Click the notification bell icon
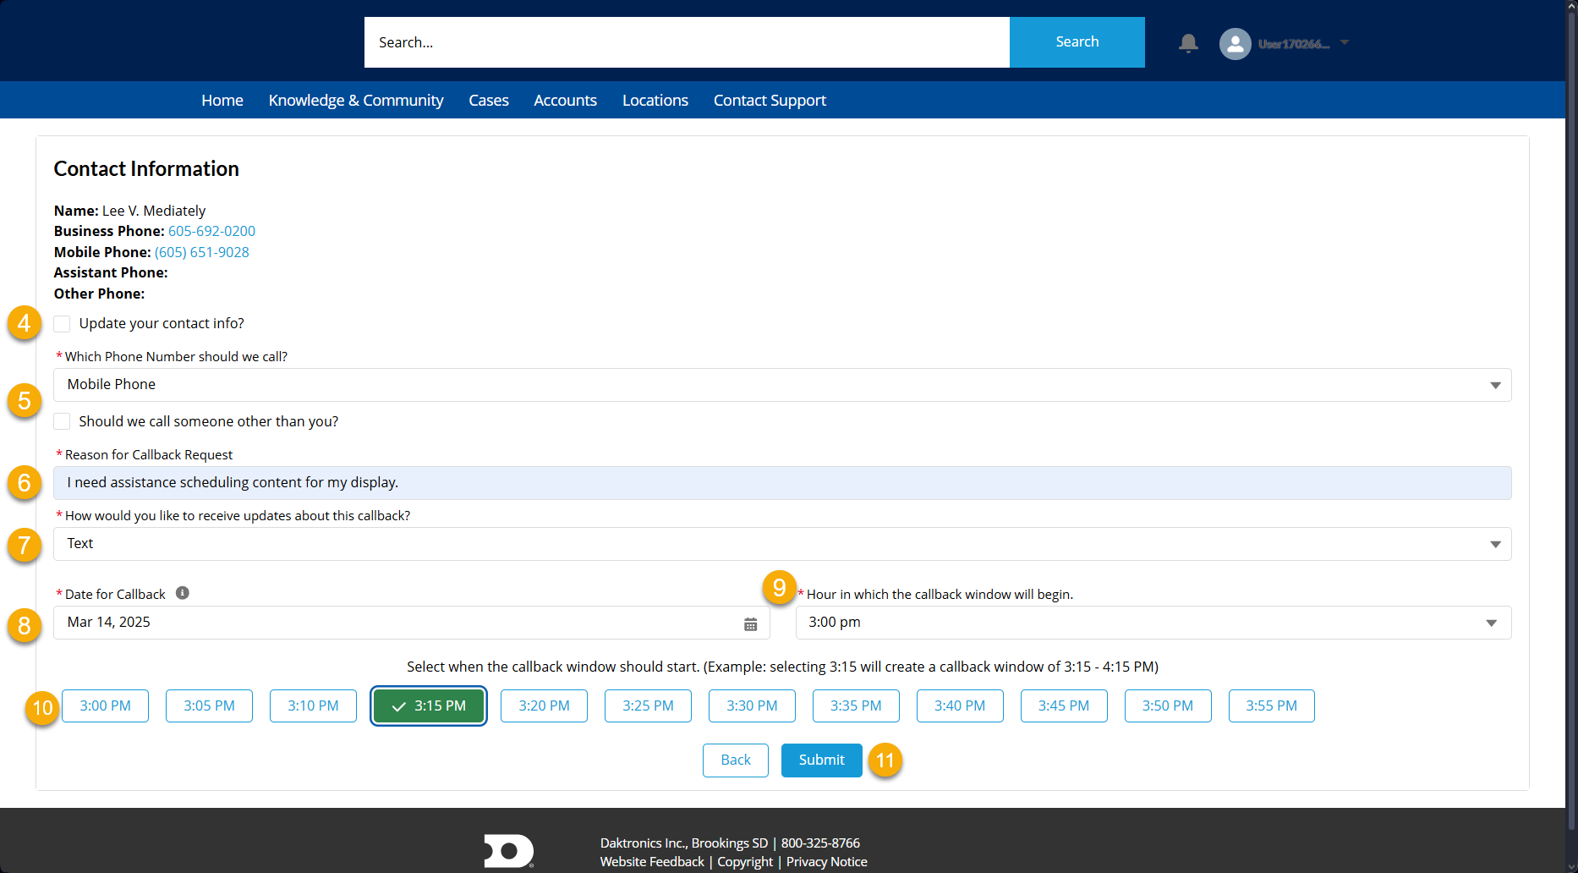Image resolution: width=1578 pixels, height=873 pixels. (x=1188, y=43)
